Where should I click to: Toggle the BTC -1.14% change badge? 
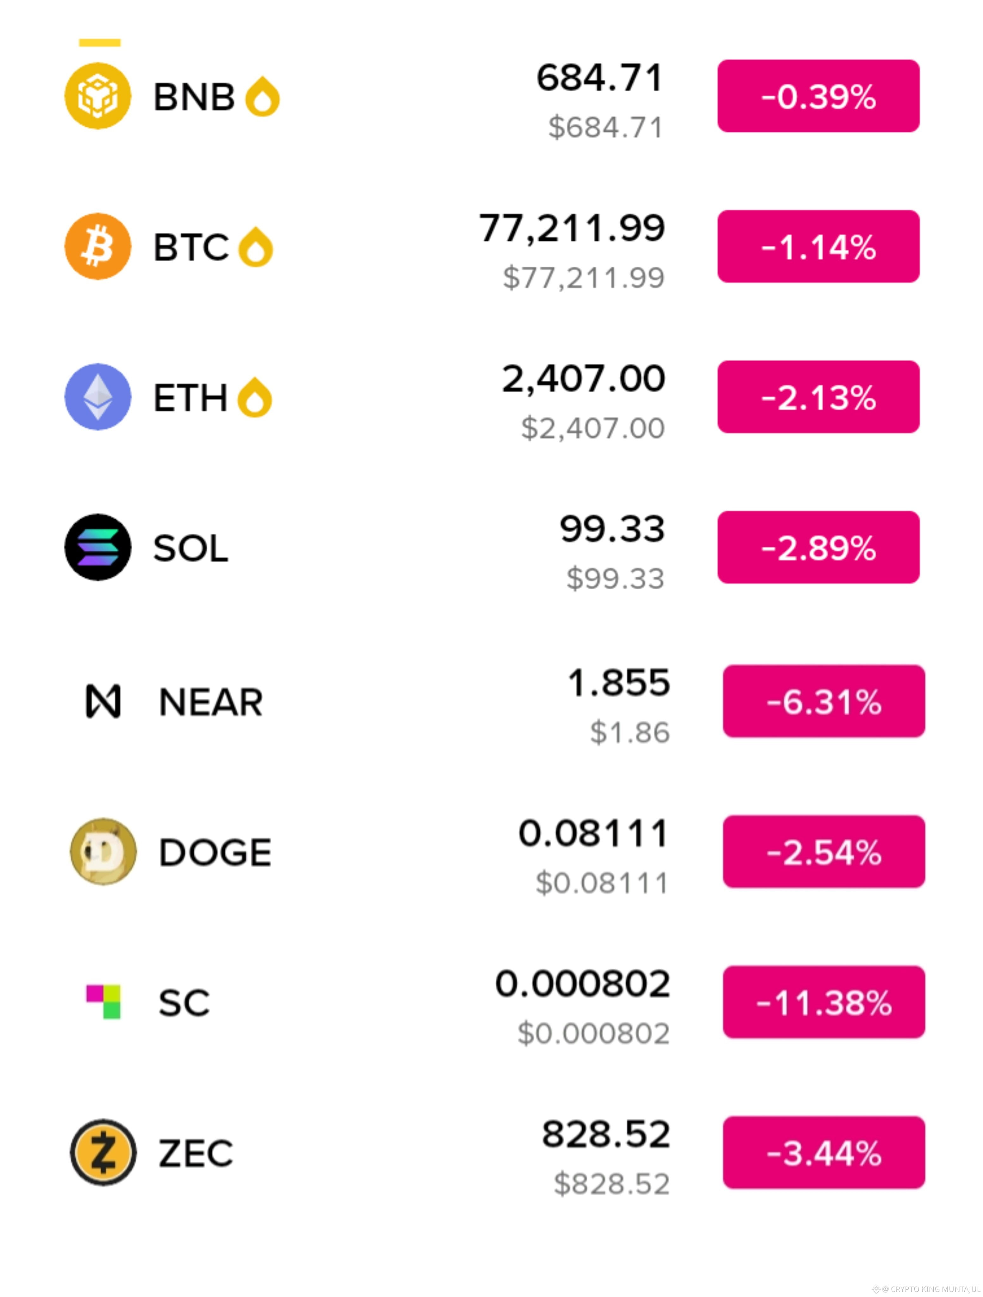point(818,246)
